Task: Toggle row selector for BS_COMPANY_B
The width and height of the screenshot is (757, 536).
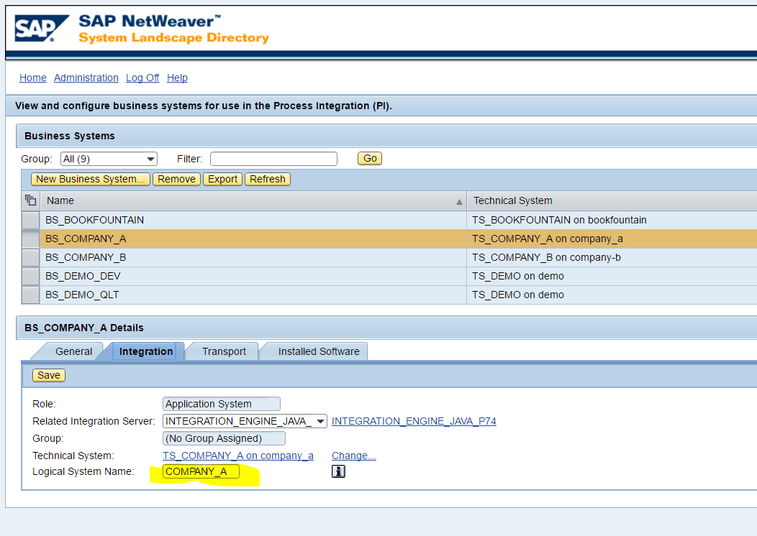Action: tap(30, 257)
